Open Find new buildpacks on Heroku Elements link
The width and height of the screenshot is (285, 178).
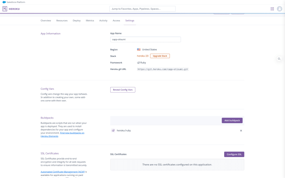point(62,134)
